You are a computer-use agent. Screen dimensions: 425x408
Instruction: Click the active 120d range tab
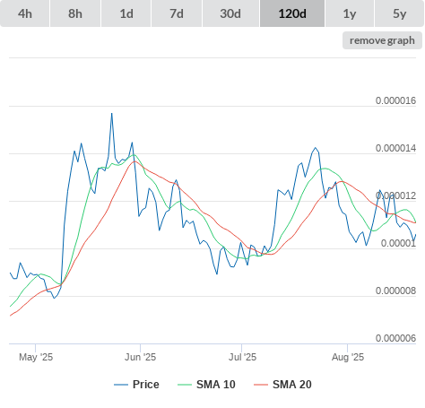(x=292, y=13)
